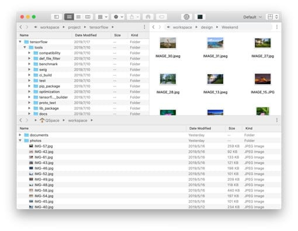Open bottom pane options menu
Image resolution: width=298 pixels, height=231 pixels.
277,120
